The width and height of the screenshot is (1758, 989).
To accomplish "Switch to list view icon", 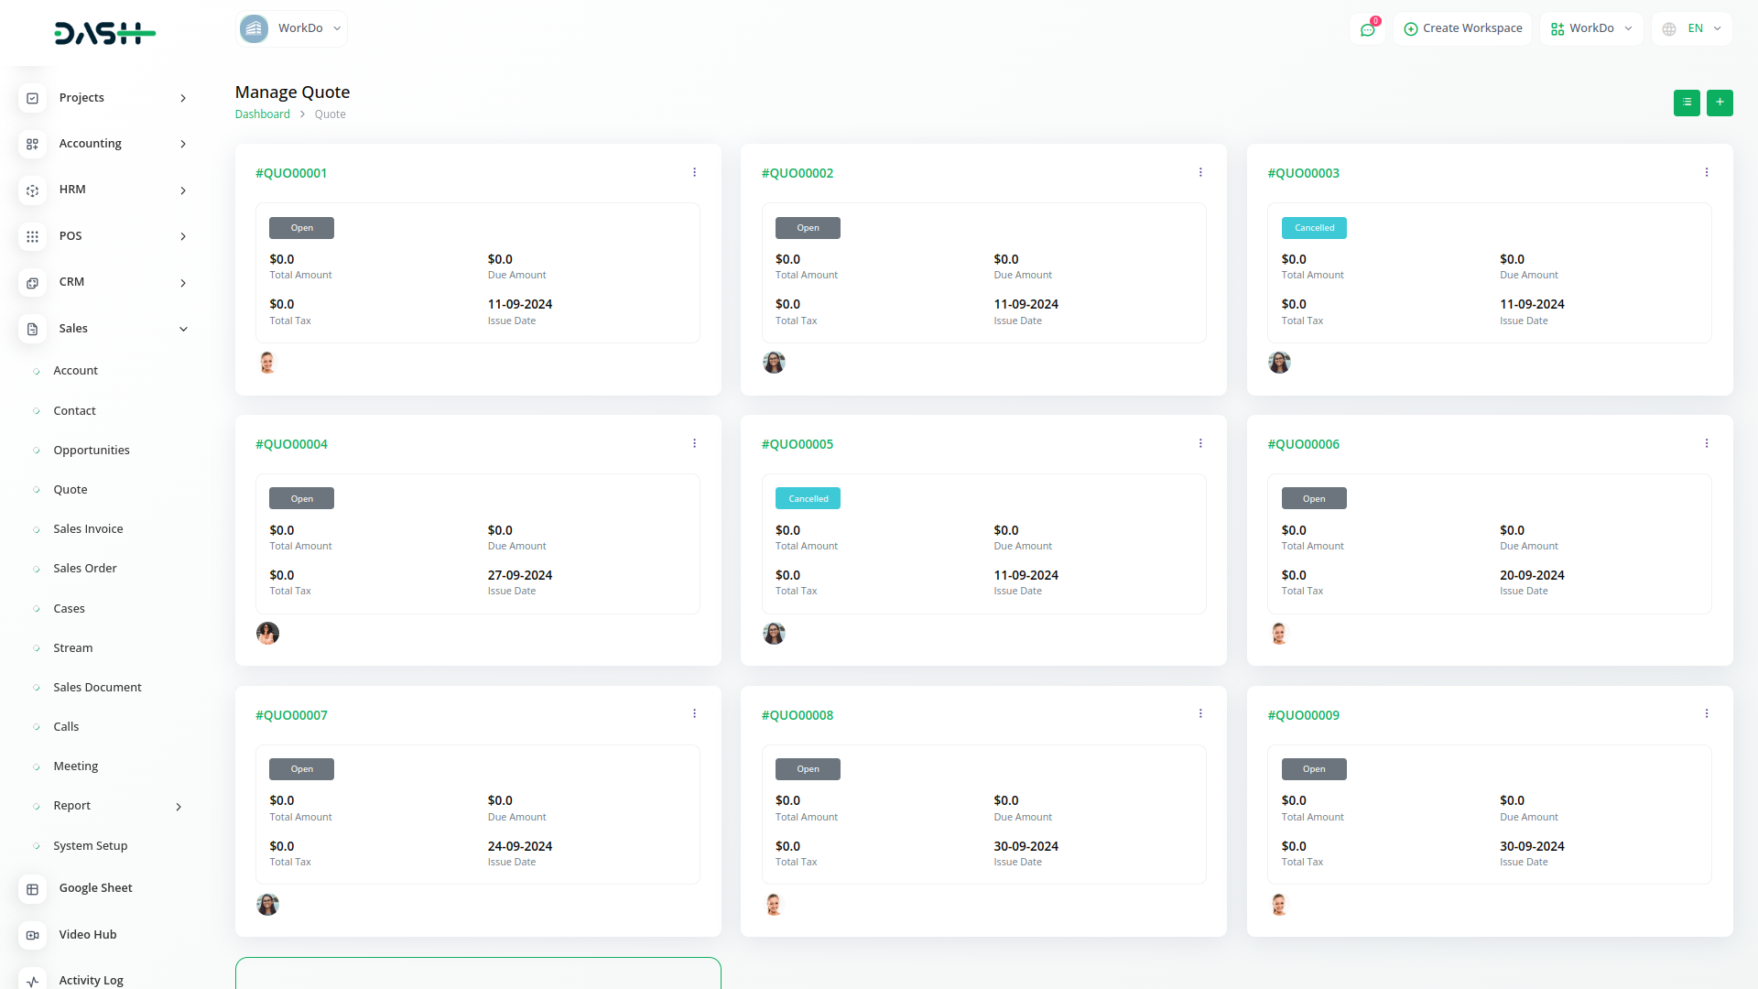I will click(1687, 103).
